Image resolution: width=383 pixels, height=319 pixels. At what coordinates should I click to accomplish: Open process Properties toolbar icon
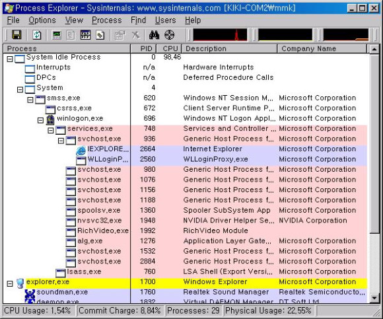point(120,35)
